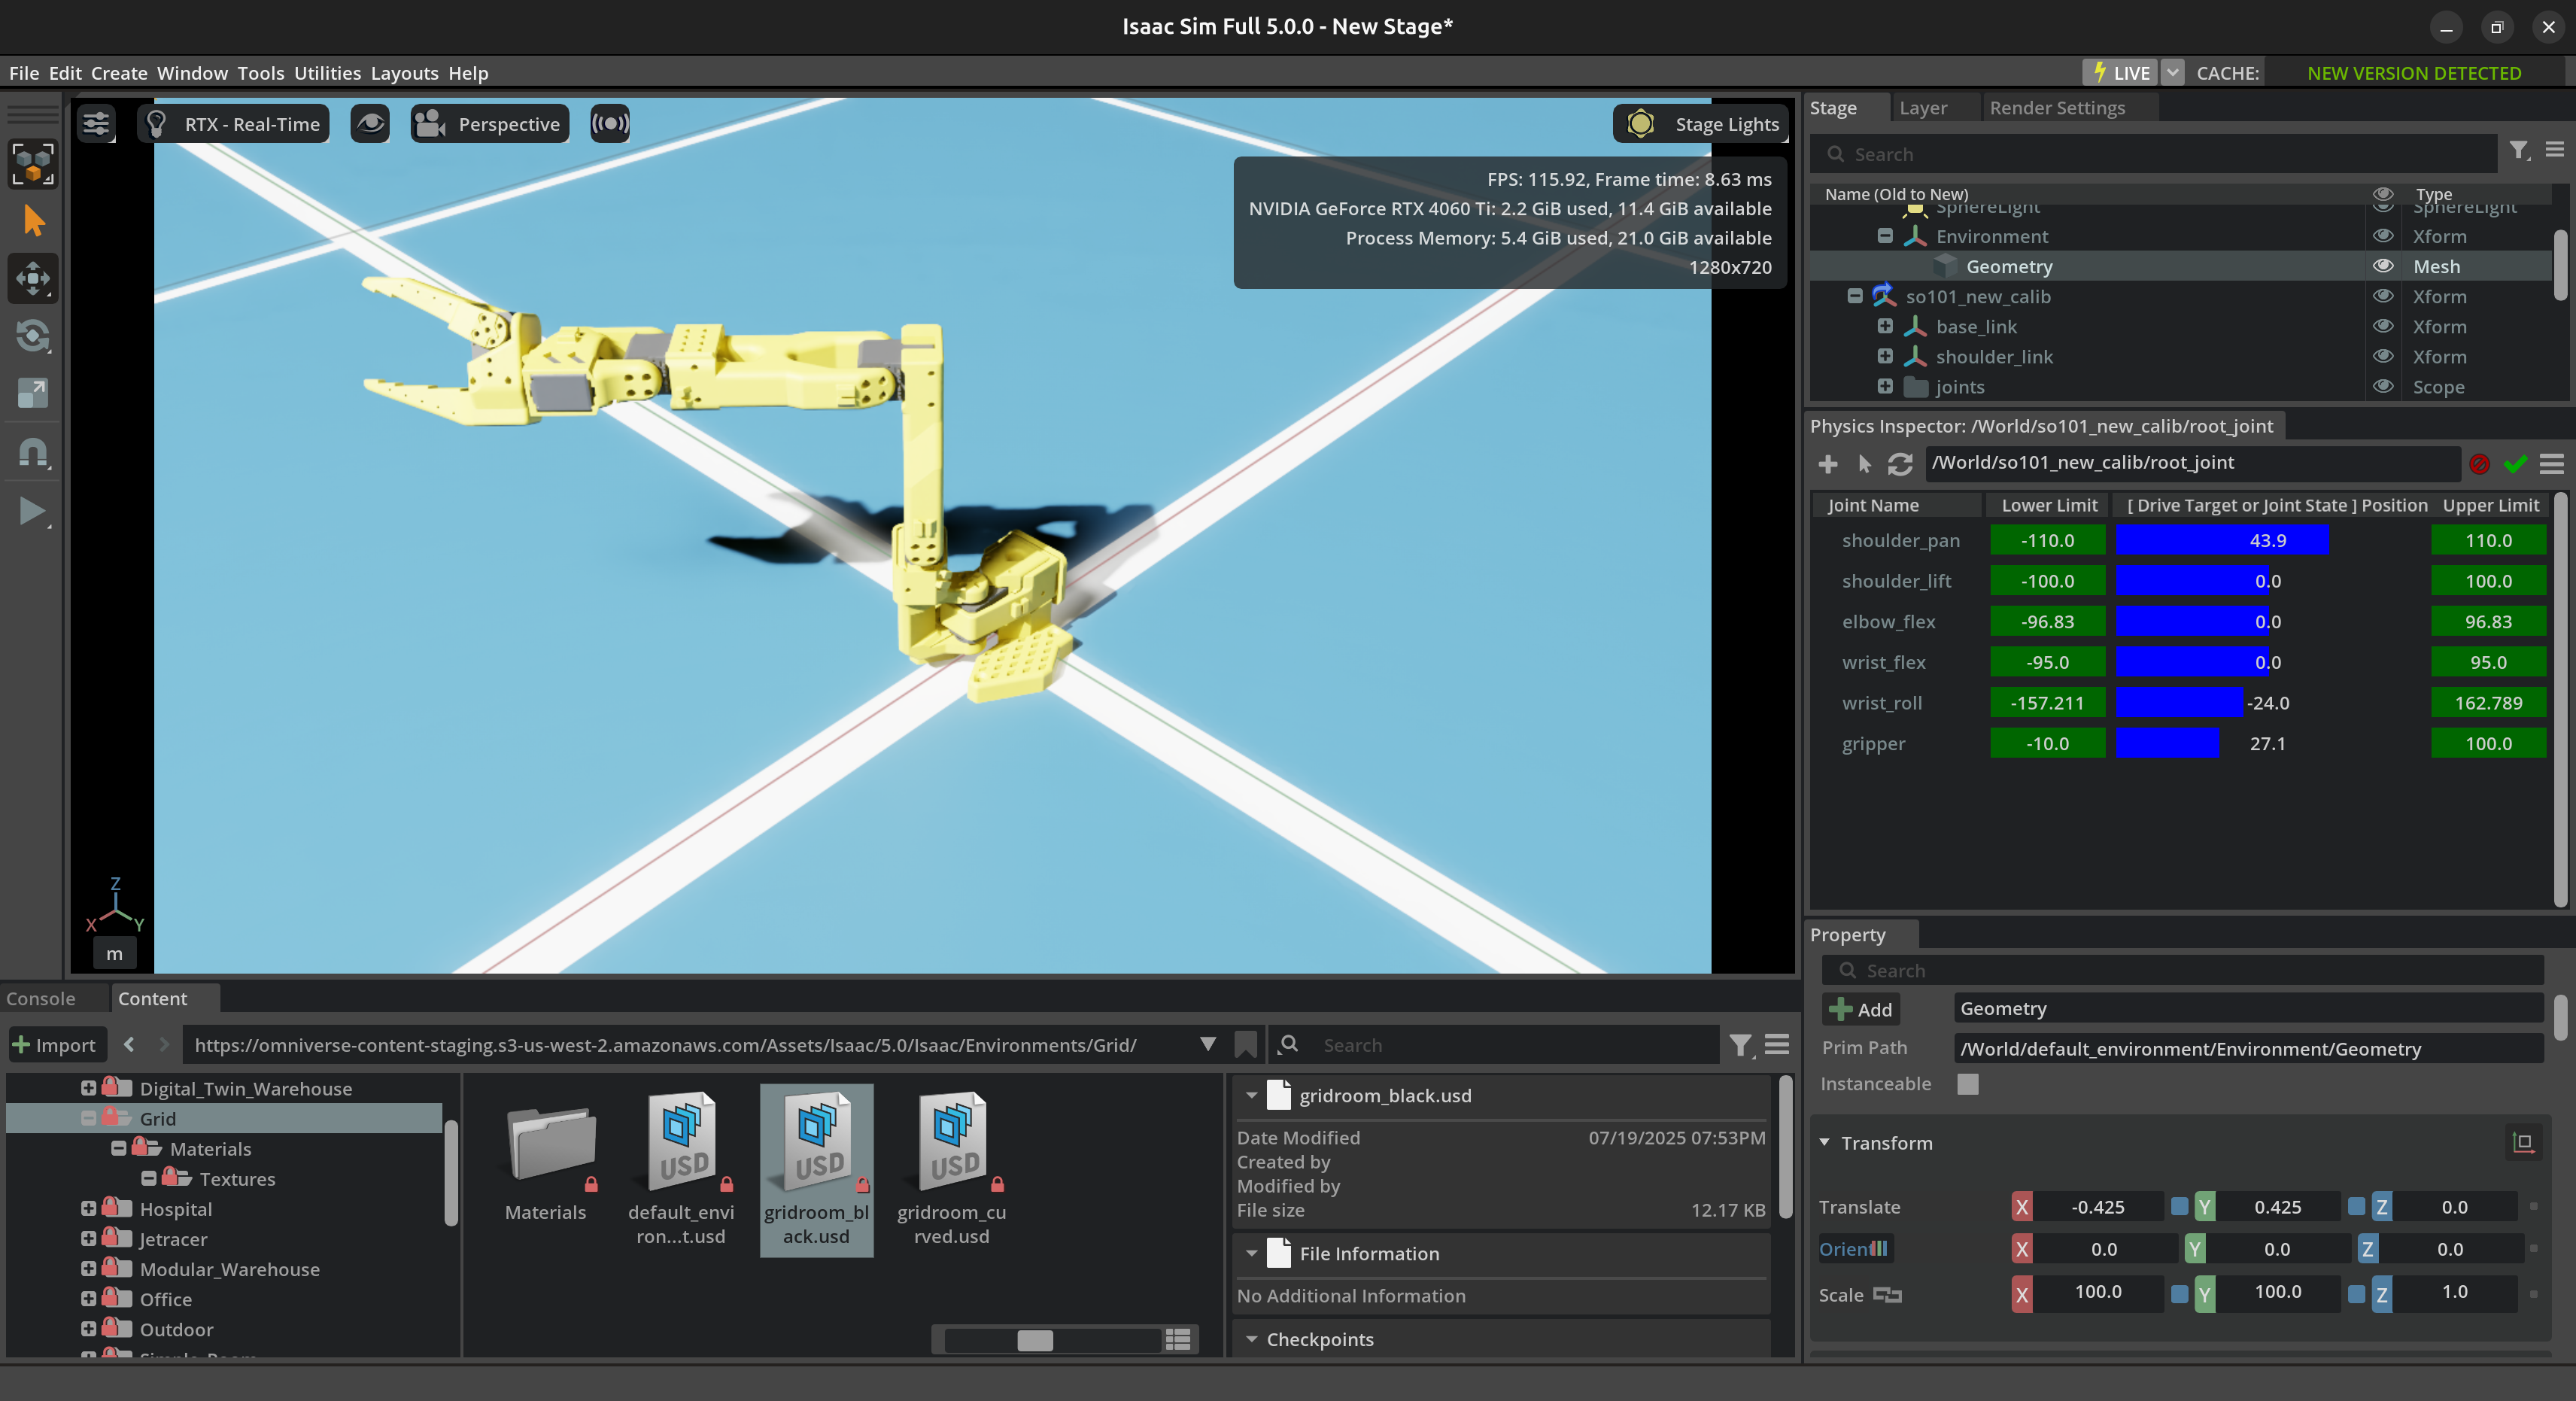Collapse the Environment tree node

pos(1885,236)
